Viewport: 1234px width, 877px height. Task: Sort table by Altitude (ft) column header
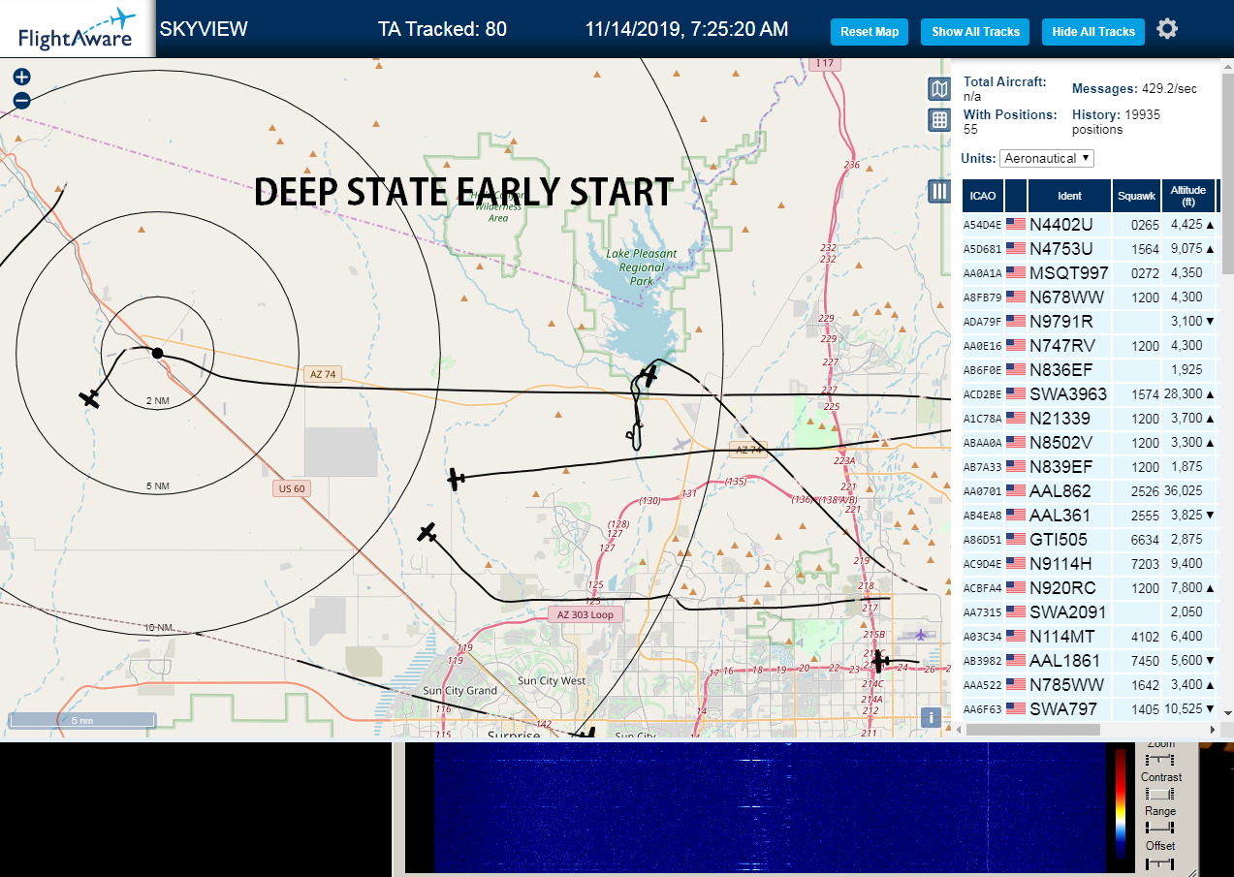click(1187, 196)
